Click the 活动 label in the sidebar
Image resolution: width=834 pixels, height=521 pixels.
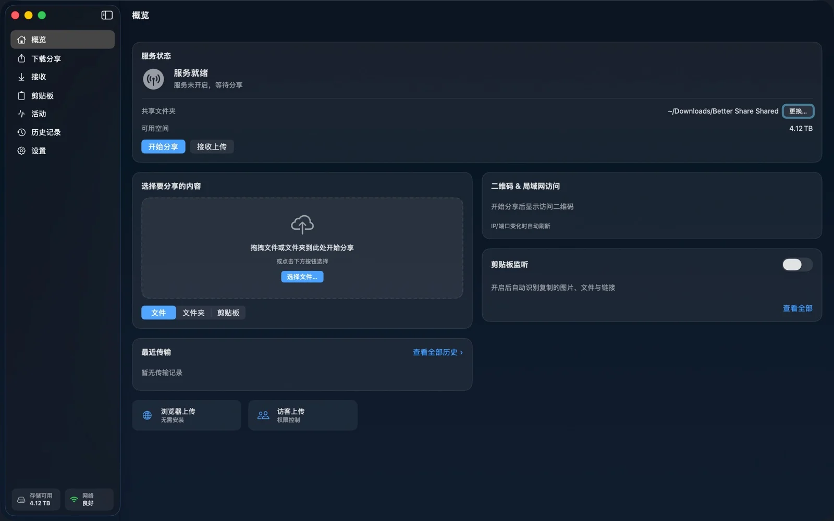click(x=39, y=114)
